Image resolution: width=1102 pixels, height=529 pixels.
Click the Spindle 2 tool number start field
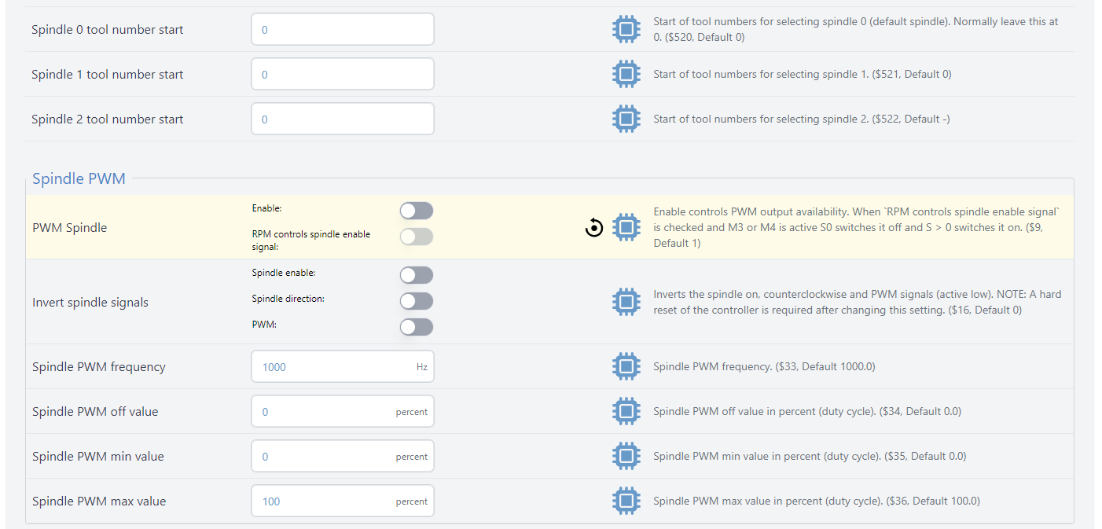[x=342, y=119]
